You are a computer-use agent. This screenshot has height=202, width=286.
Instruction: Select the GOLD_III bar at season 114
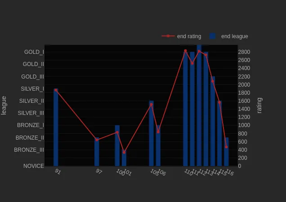[213, 121]
